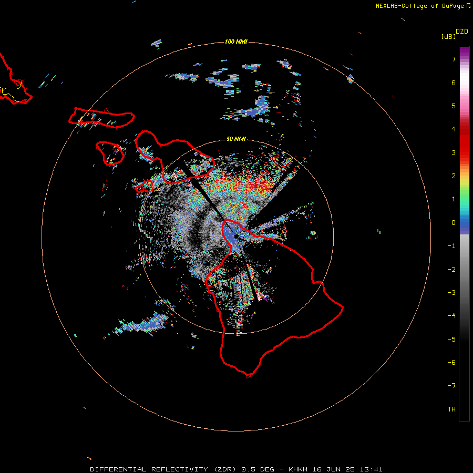Viewport: 473px width, 473px height.
Task: Click the -4 value on the color scale
Action: (x=451, y=316)
